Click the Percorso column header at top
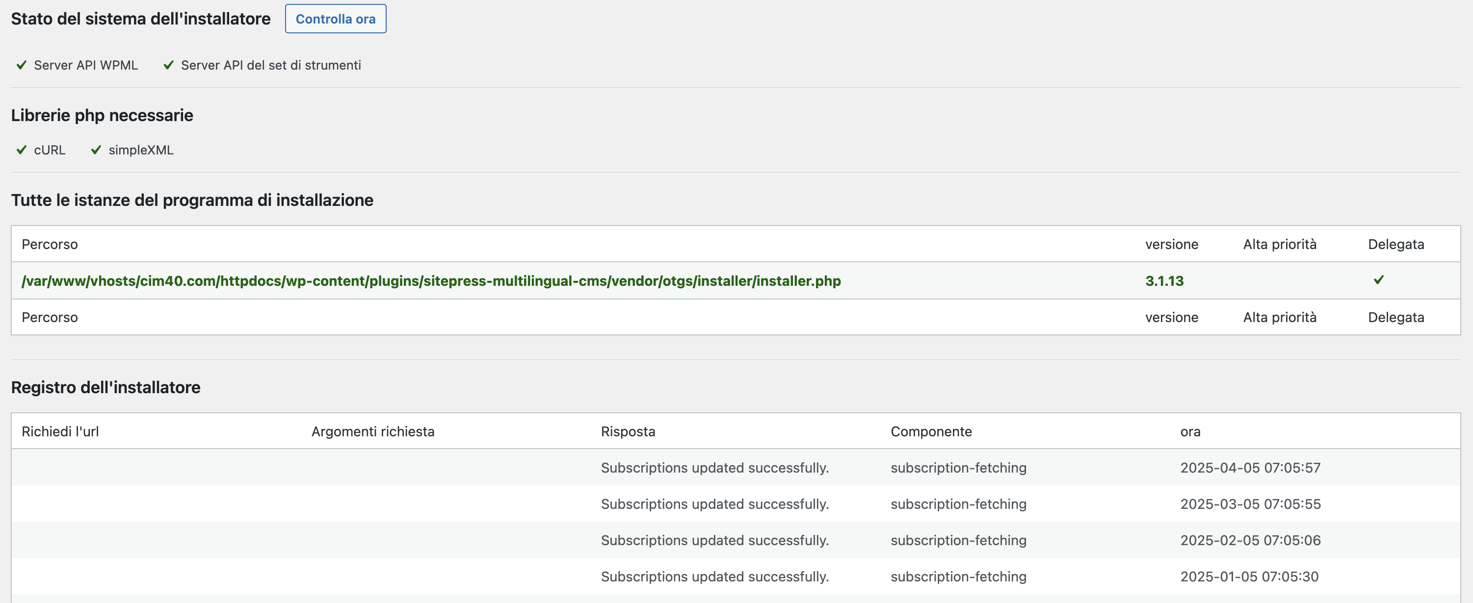Viewport: 1473px width, 603px height. pyautogui.click(x=50, y=245)
